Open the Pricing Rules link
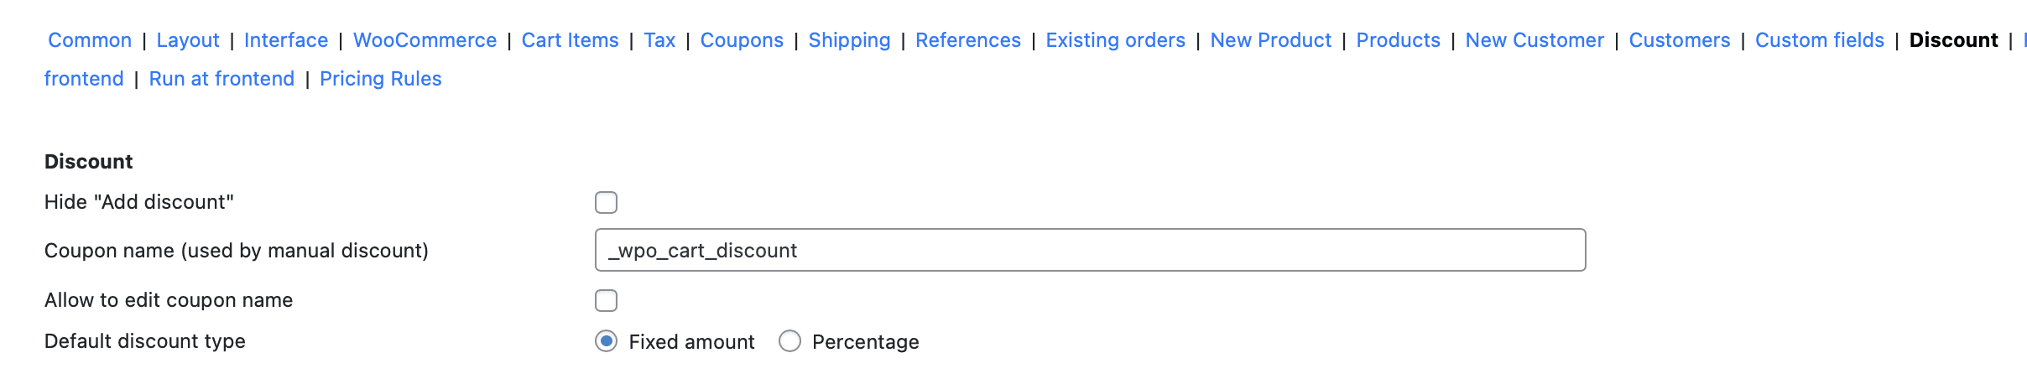Screen dimensions: 2027x384 point(380,79)
